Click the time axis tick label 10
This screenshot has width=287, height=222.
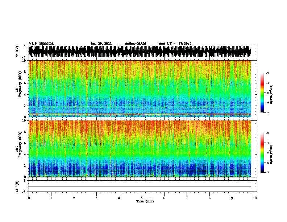(255, 198)
